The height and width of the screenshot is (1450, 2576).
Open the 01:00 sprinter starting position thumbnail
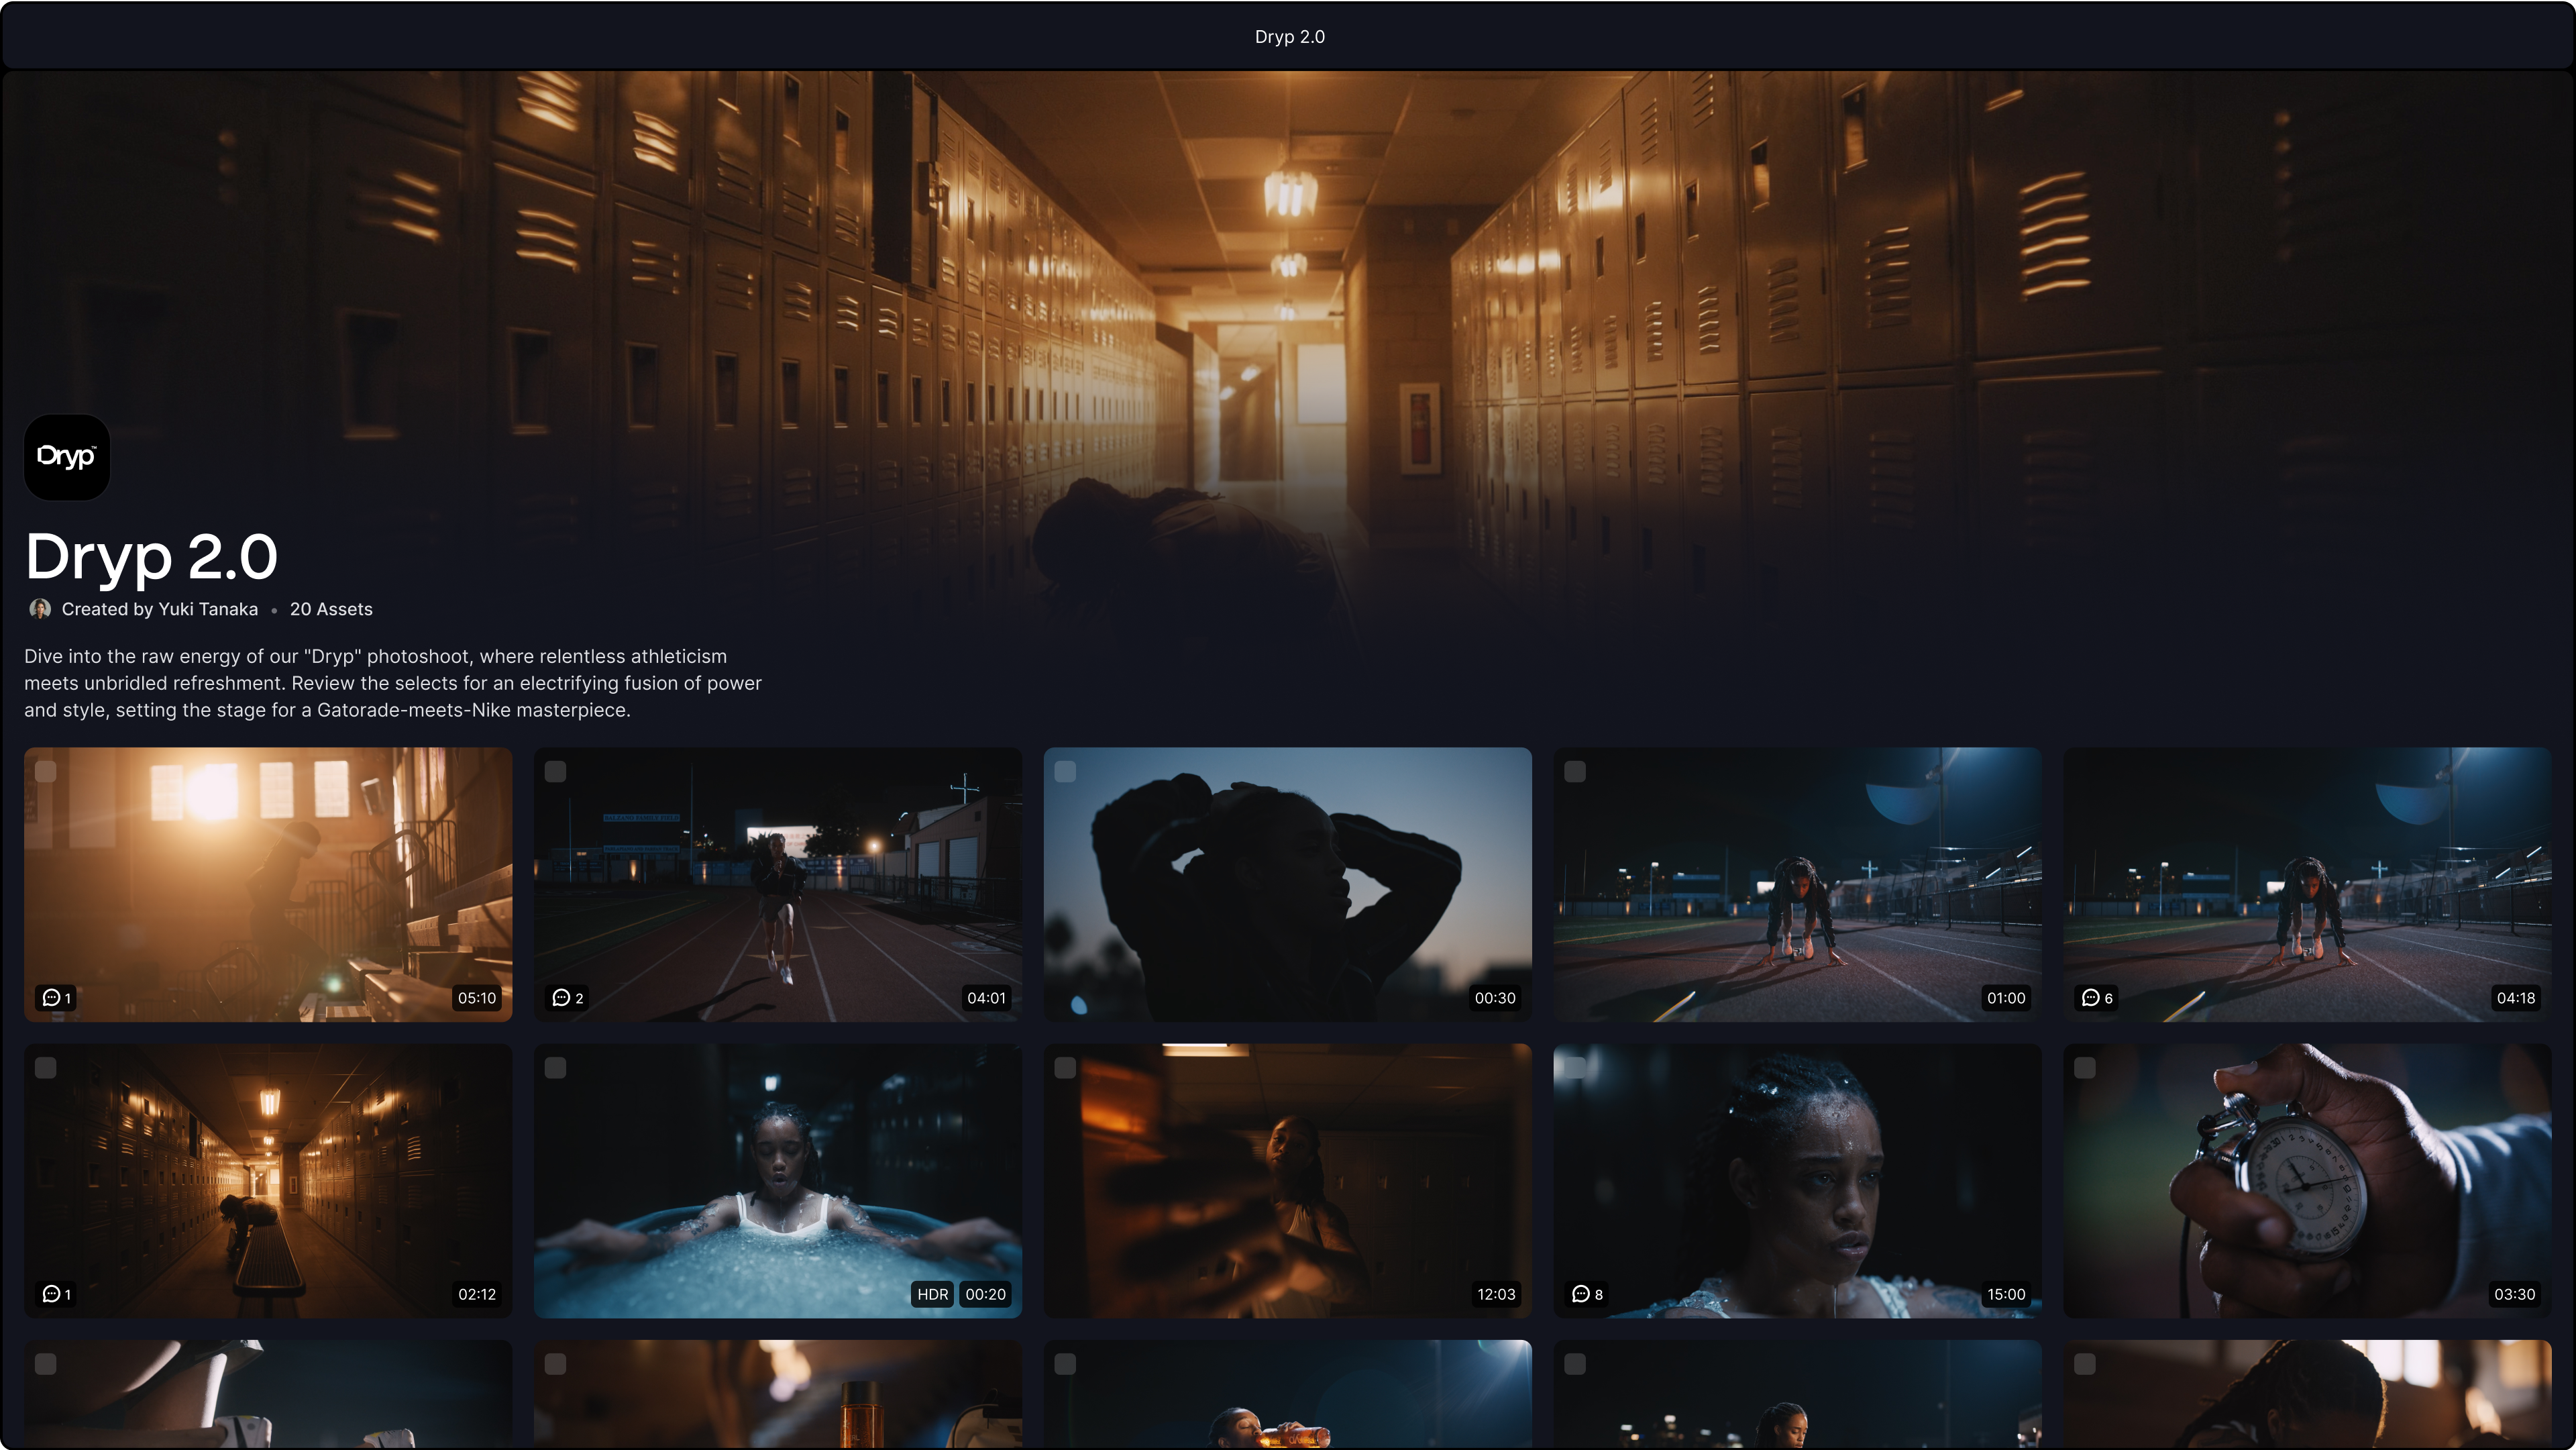[1797, 884]
